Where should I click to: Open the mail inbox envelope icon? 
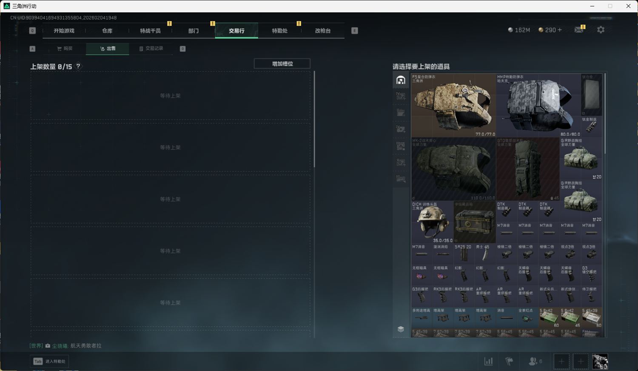[579, 30]
